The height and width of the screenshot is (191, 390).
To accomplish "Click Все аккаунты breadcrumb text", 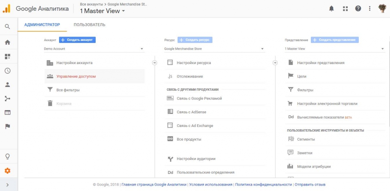I will pos(91,4).
